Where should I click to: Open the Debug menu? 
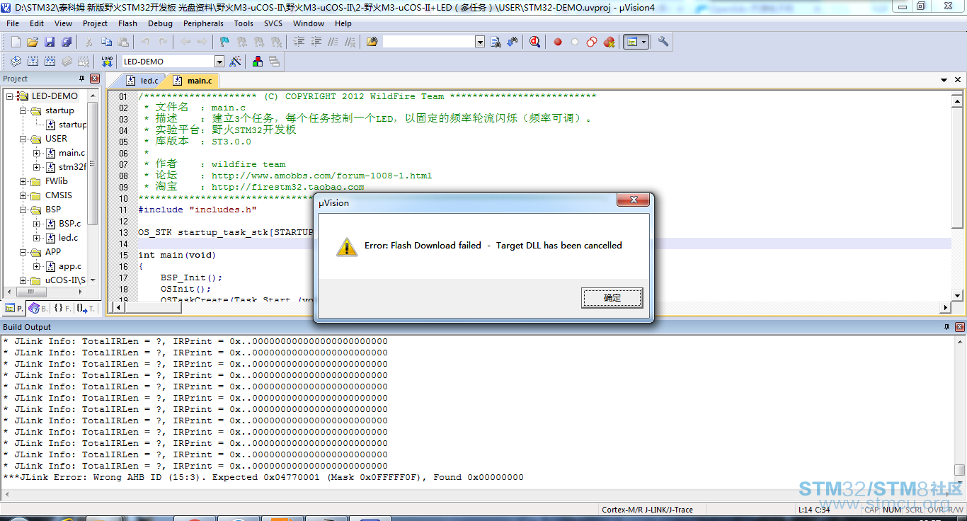(x=160, y=23)
